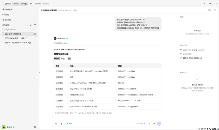Expand the 任务耗时 8m 24s details
Screen dimensions: 219x130
point(61,43)
